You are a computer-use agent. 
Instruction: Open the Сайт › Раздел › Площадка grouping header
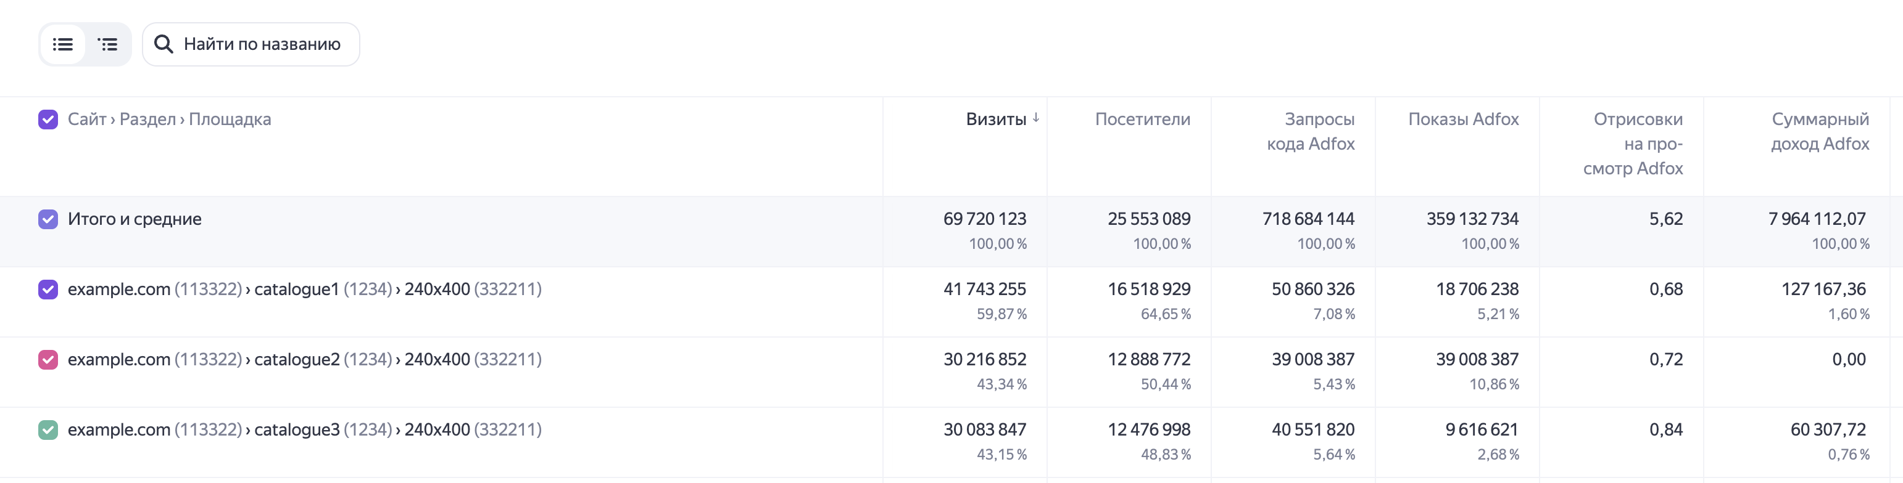click(x=169, y=119)
